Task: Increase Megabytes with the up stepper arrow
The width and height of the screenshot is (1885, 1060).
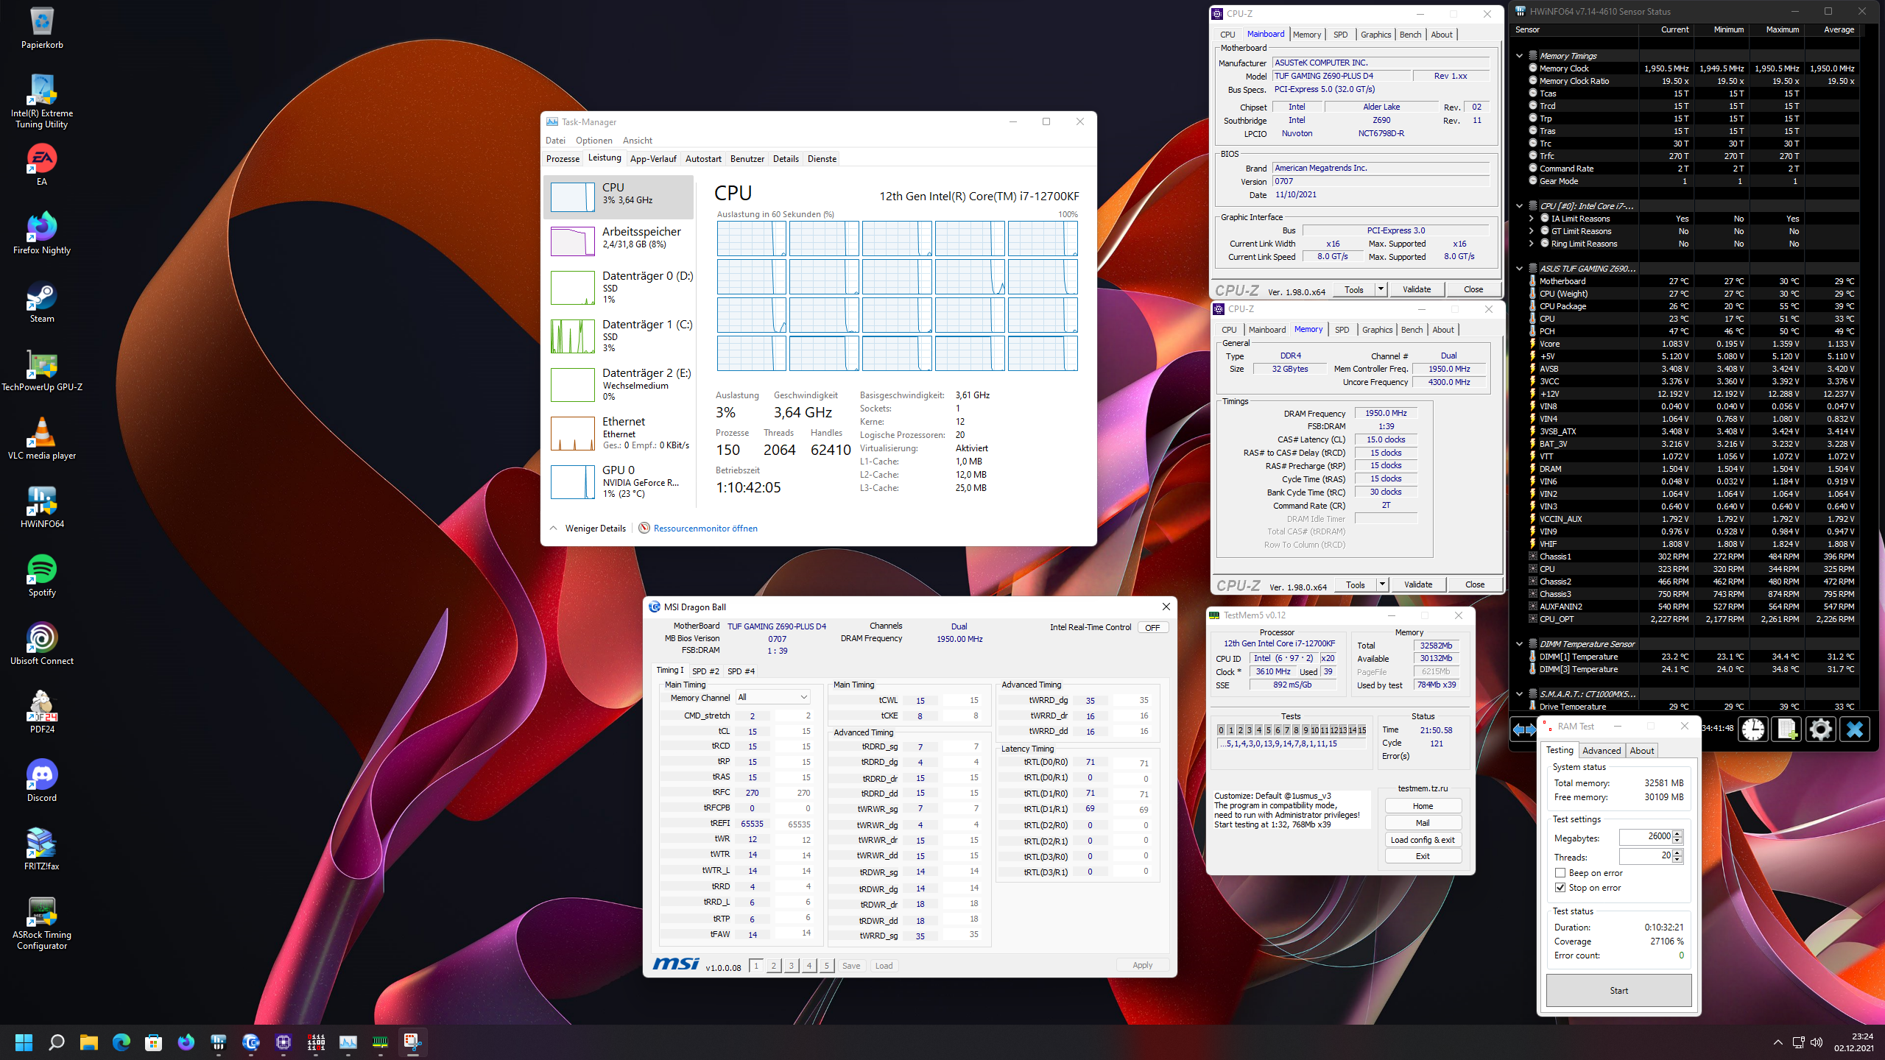Action: (x=1677, y=833)
